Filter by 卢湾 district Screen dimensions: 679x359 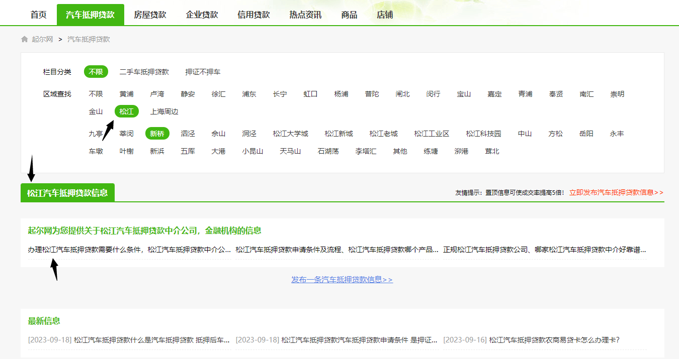(x=157, y=94)
